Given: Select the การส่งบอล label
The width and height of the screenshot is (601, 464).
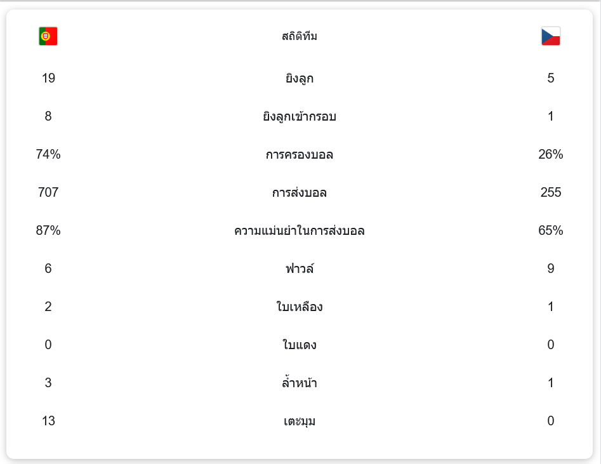Looking at the screenshot, I should (300, 192).
